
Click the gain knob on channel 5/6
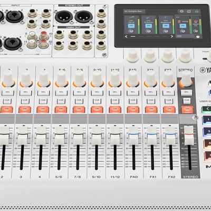[62, 79]
